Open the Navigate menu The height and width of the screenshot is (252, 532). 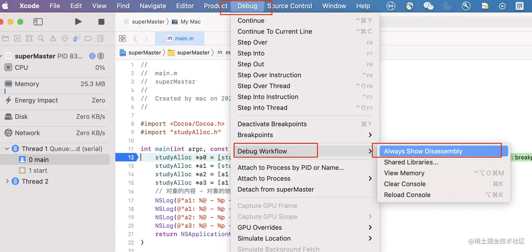(153, 6)
